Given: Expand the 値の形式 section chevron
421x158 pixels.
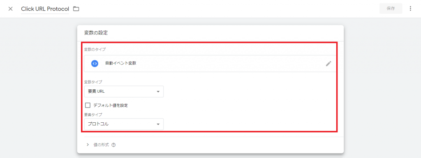Looking at the screenshot, I should coord(88,144).
